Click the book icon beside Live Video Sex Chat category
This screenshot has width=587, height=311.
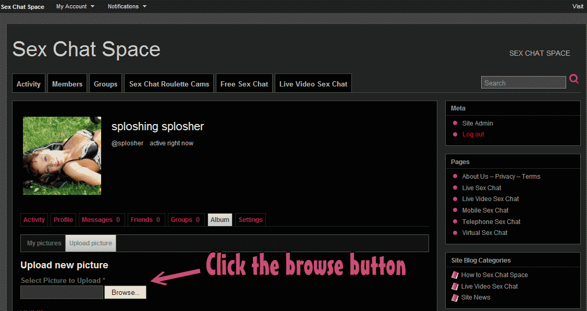[455, 287]
